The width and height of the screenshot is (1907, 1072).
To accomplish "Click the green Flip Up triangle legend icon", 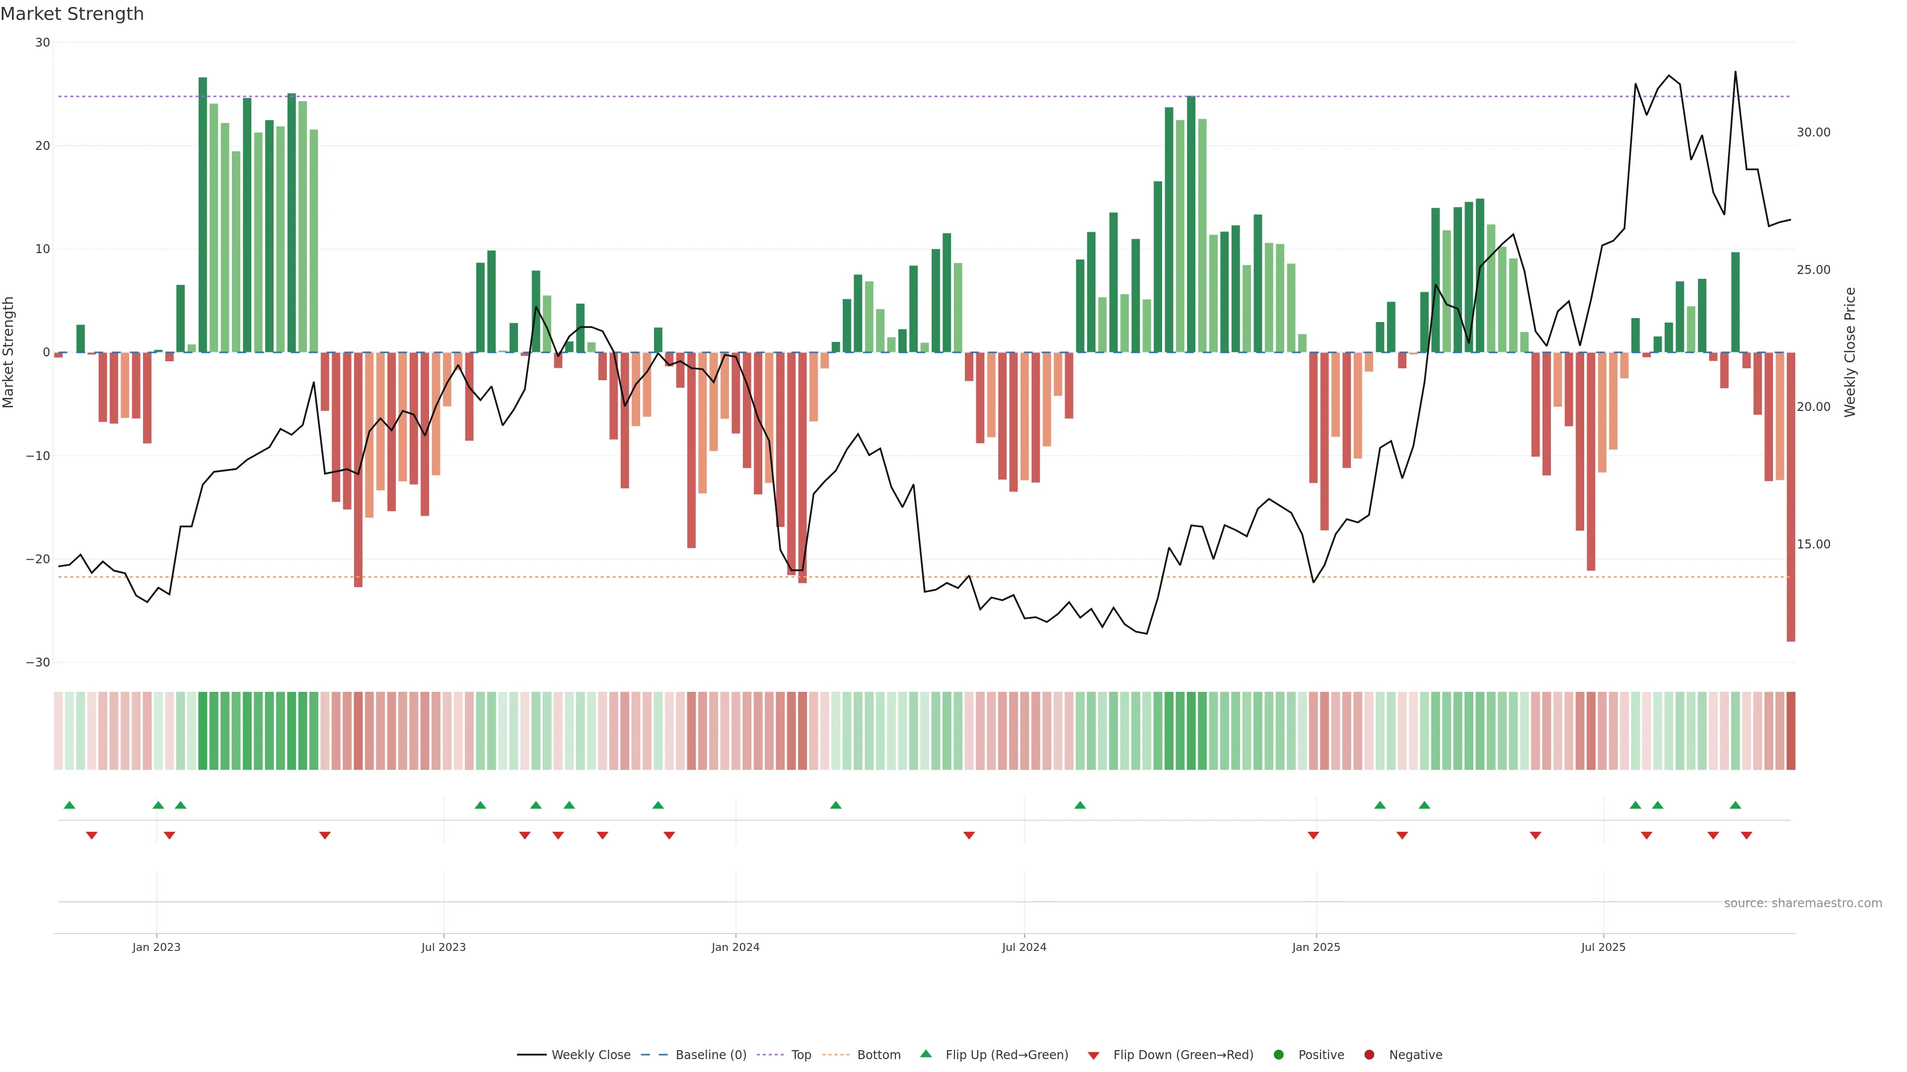I will [x=925, y=1054].
